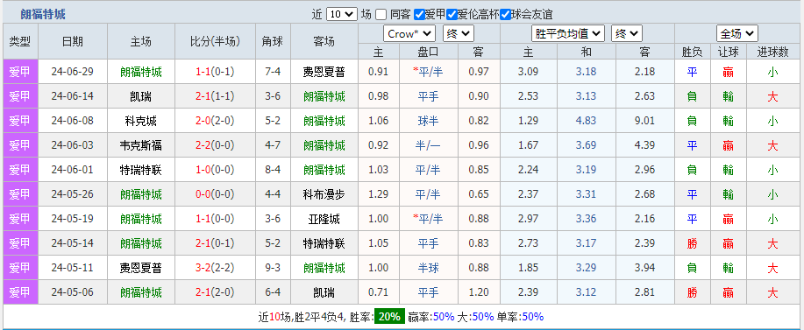The width and height of the screenshot is (804, 330).
Task: Open the 1-1(0-1) score on 24-06-29
Action: tap(215, 72)
